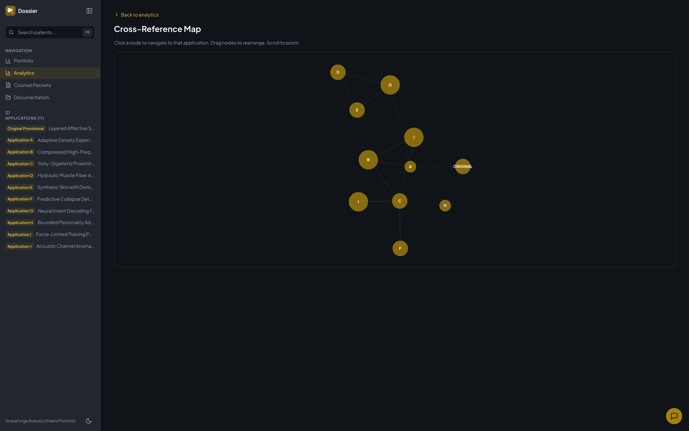Click the Counsel Packets document icon
689x431 pixels.
[x=8, y=85]
